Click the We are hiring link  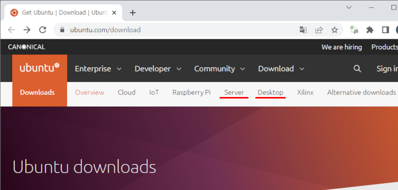342,47
